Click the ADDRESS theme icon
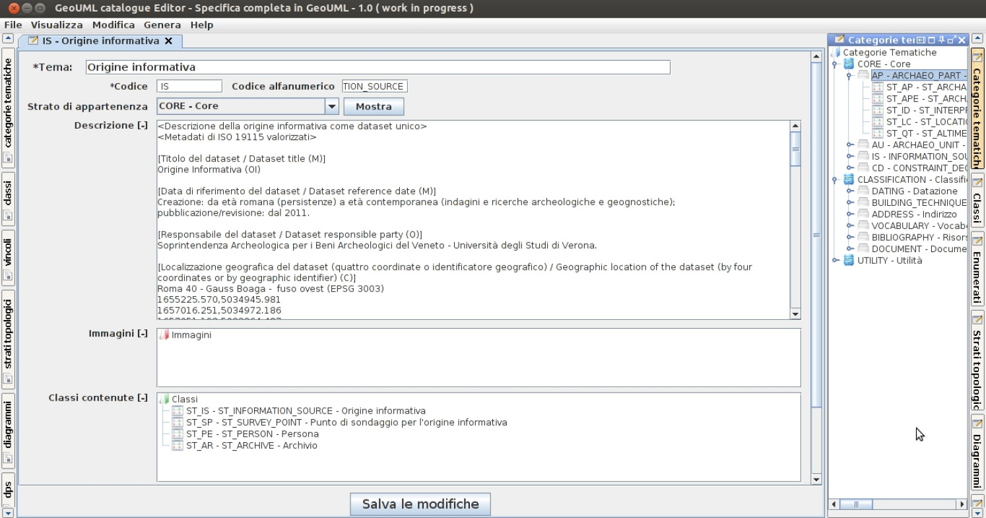 point(863,214)
